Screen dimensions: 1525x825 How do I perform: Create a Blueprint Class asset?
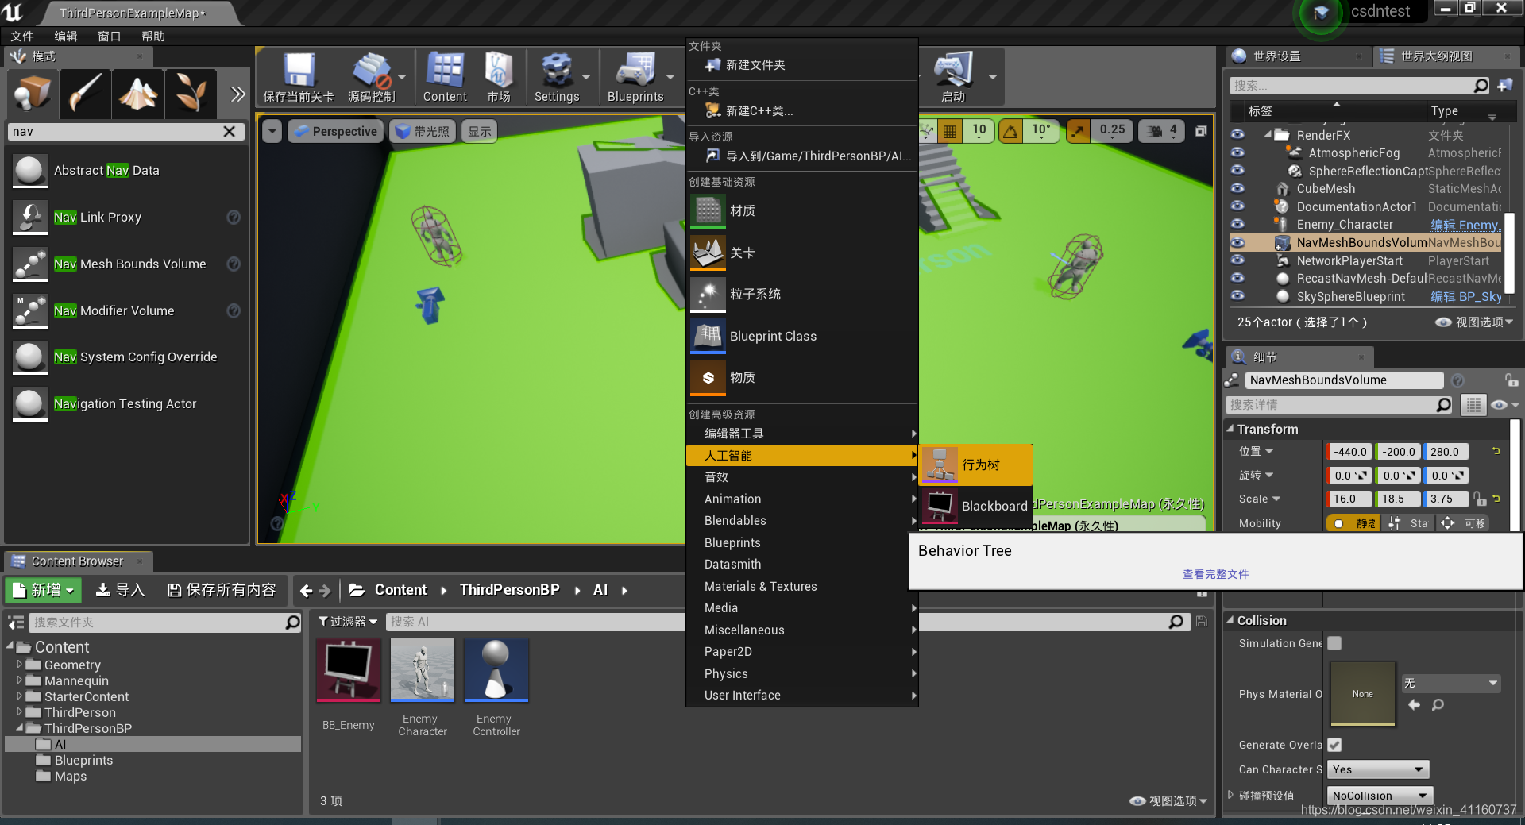(802, 336)
